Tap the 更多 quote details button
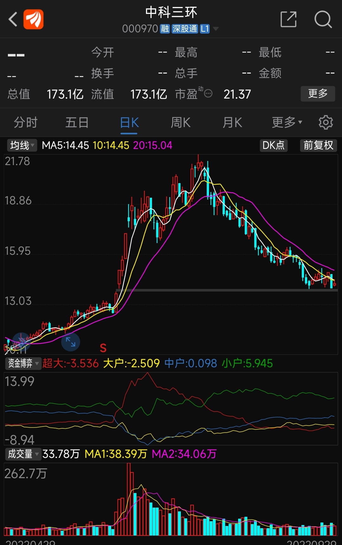 [318, 93]
